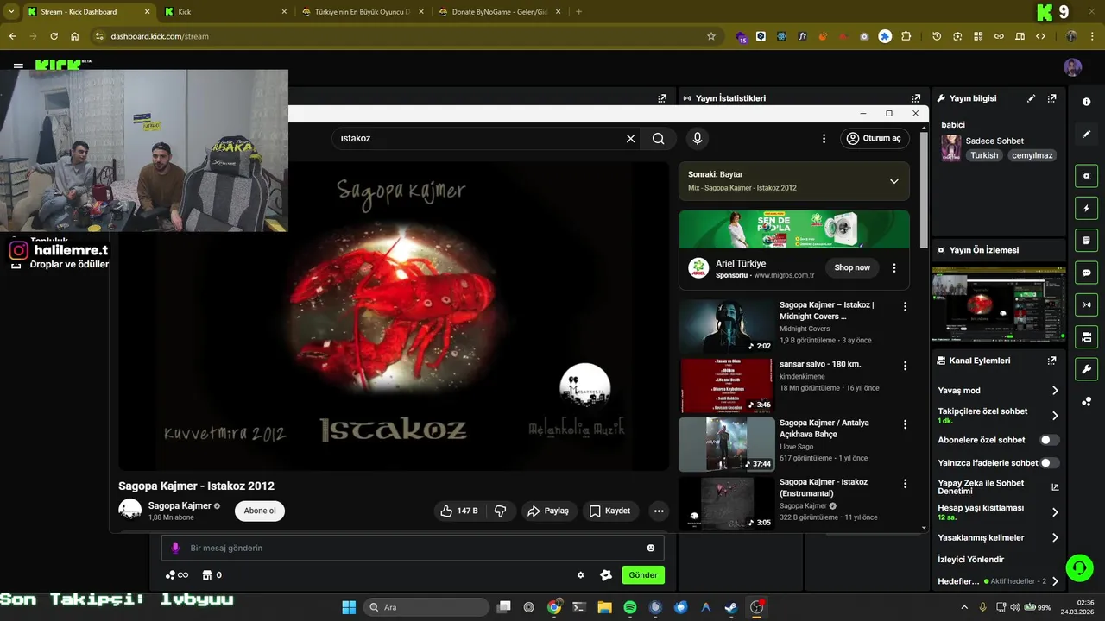
Task: Switch to Türkiye'nin En Büyük Oyuncu tab
Action: (x=363, y=12)
